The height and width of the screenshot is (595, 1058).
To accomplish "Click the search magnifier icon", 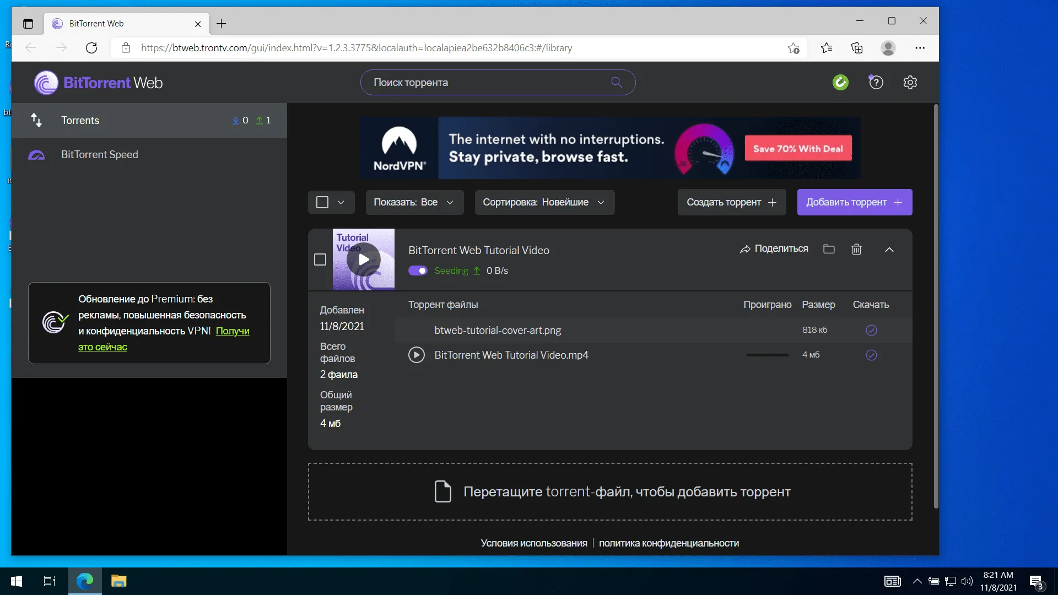I will pos(617,83).
